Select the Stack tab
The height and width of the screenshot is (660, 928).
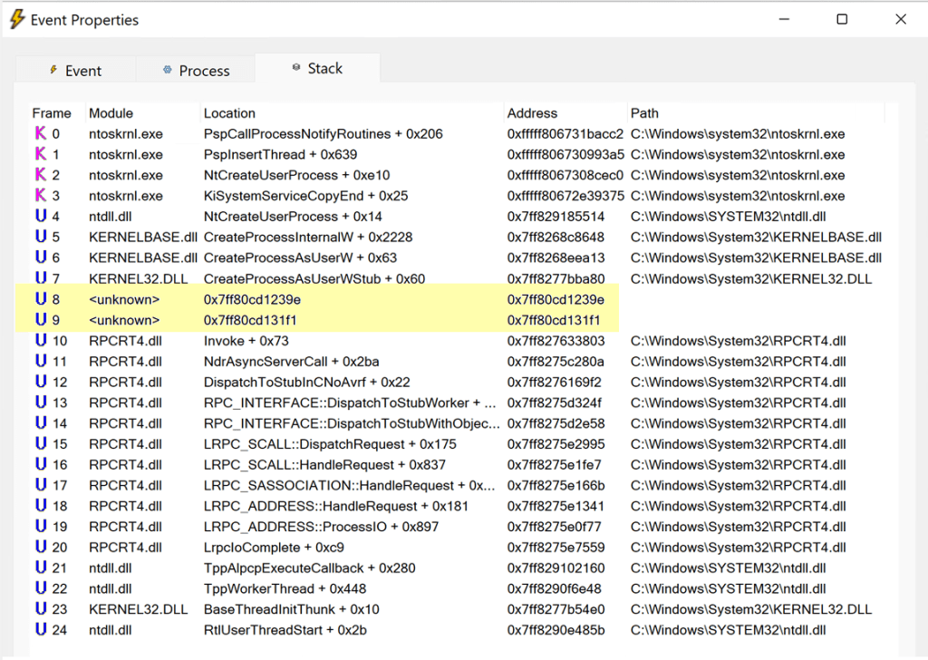tap(317, 69)
